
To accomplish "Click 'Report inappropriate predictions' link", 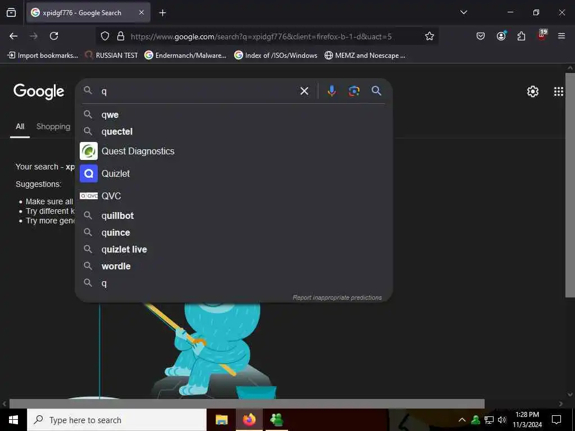I will click(337, 297).
